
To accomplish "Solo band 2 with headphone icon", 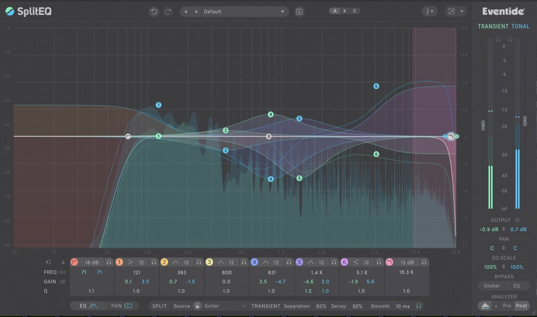I will tap(199, 262).
